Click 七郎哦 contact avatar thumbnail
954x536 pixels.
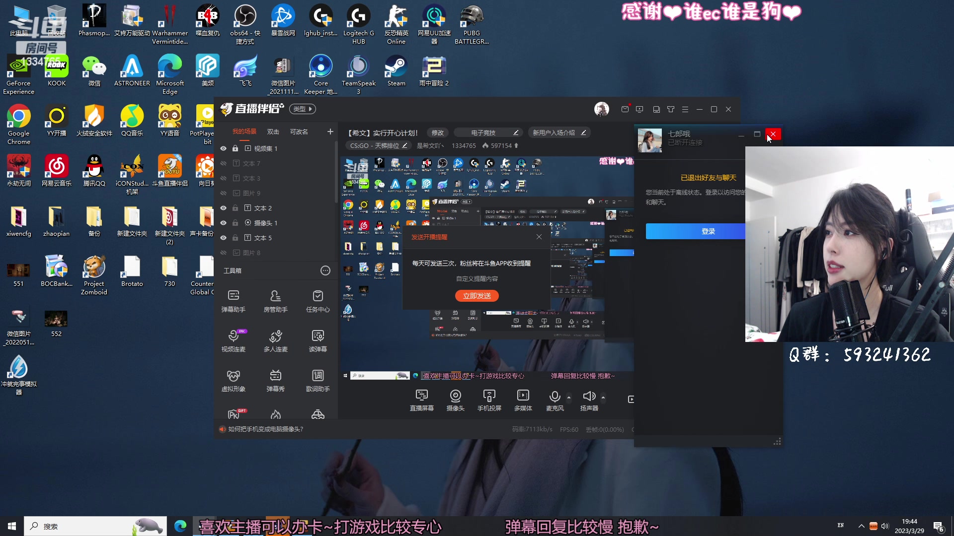[x=650, y=140]
